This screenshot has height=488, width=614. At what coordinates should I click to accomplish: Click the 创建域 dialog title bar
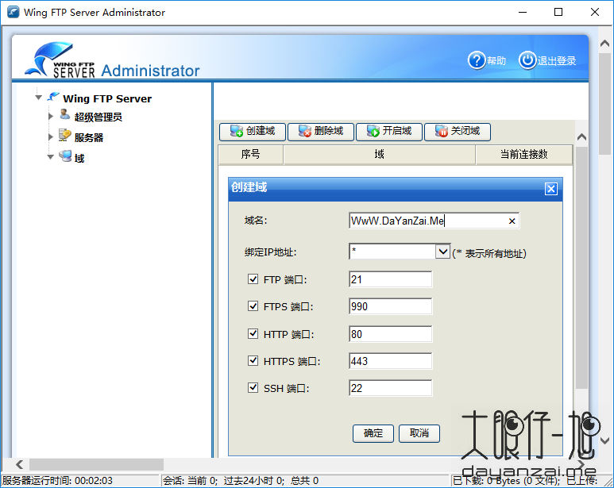[395, 189]
